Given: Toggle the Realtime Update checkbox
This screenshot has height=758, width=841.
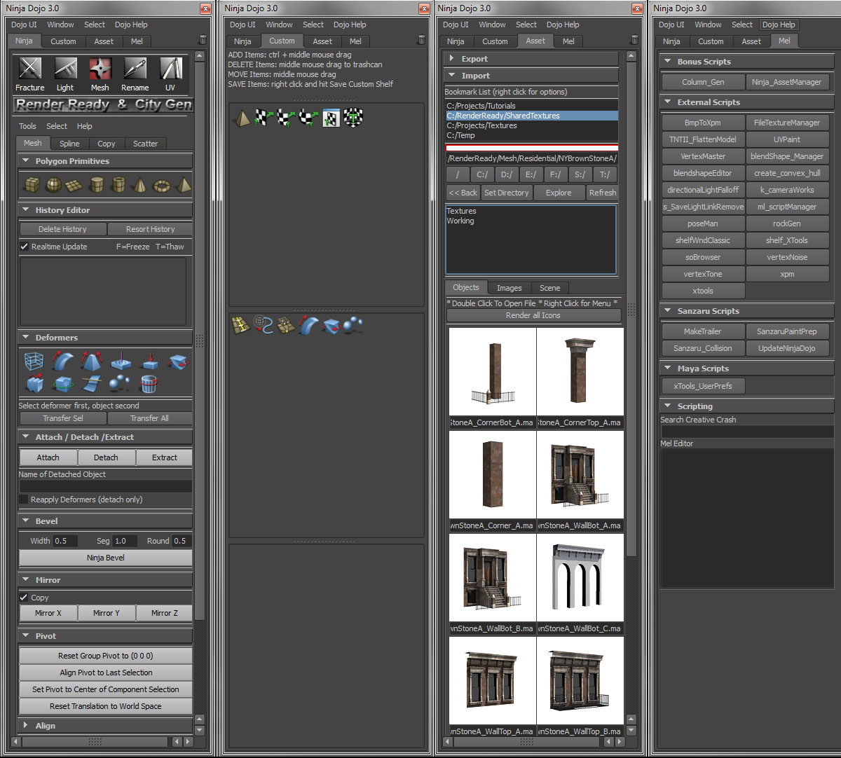Looking at the screenshot, I should pyautogui.click(x=25, y=247).
